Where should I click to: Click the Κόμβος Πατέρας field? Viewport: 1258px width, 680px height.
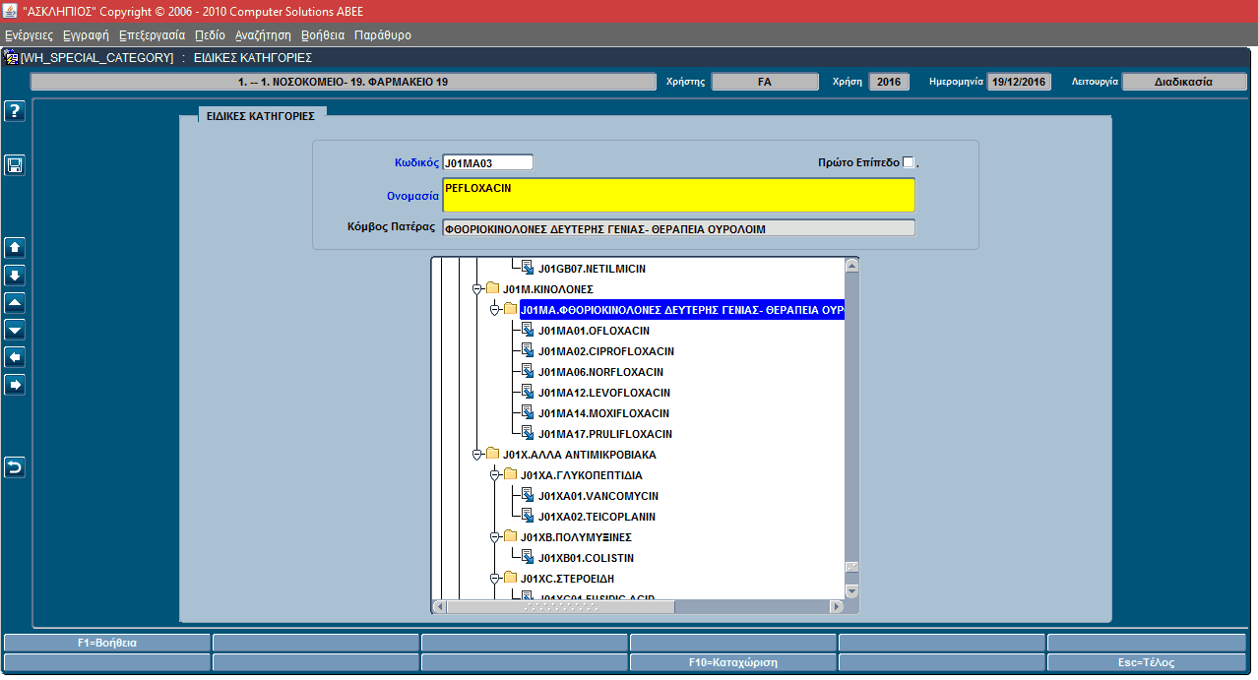click(x=678, y=228)
